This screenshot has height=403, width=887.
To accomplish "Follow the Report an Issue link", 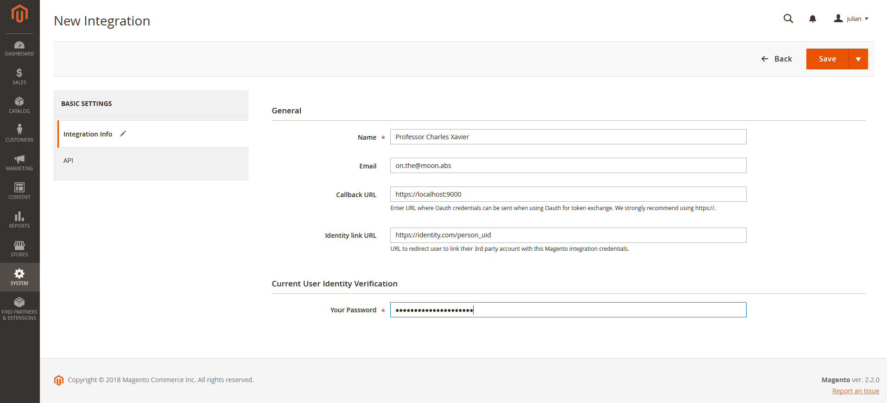I will tap(855, 391).
